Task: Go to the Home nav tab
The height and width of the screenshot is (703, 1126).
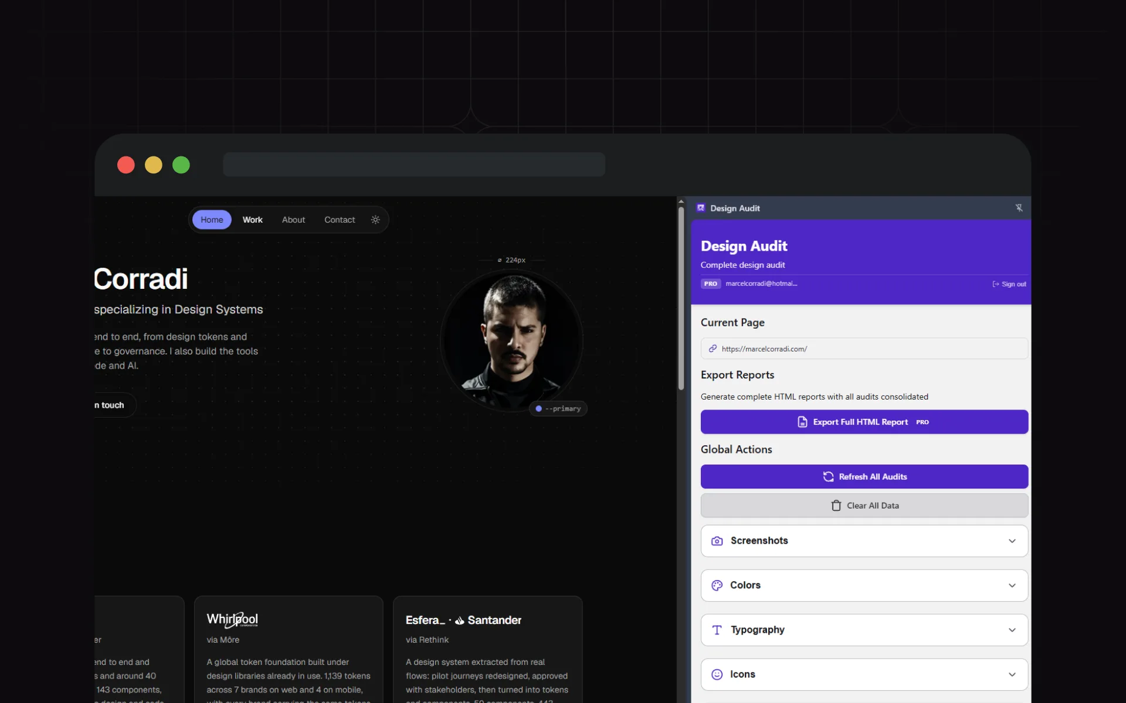Action: point(212,220)
